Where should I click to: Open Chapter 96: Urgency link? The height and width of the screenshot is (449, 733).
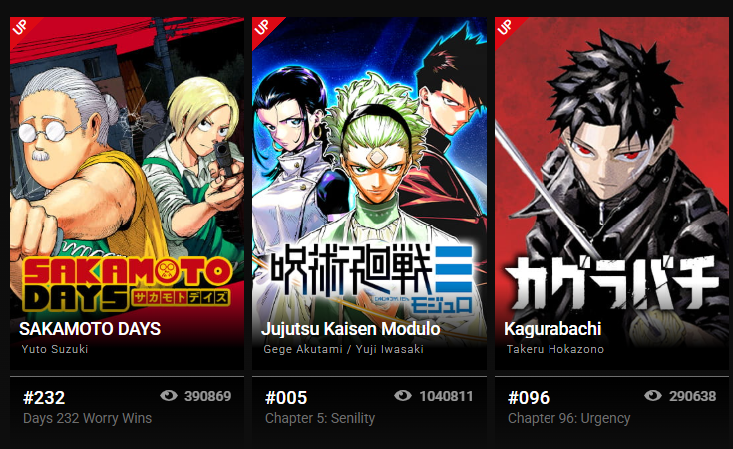[x=568, y=418]
